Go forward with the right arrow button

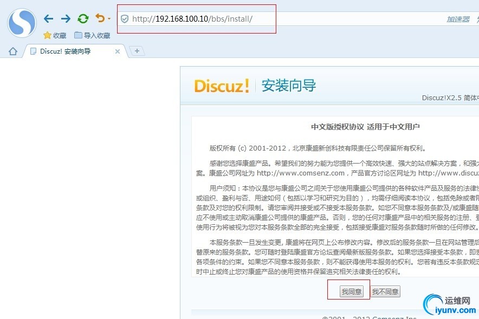[66, 18]
